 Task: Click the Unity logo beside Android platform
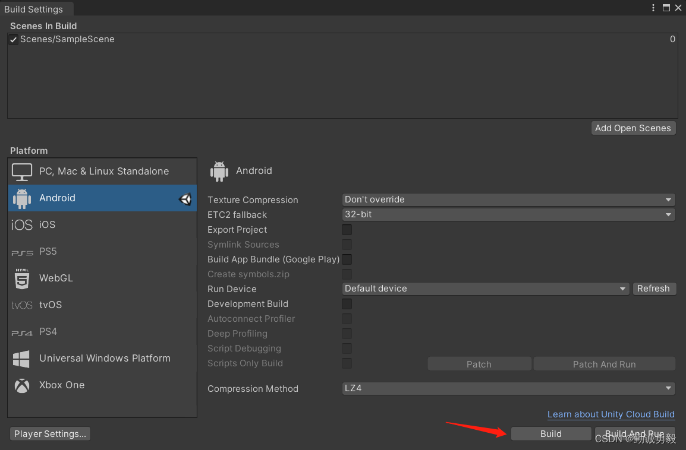(x=185, y=199)
